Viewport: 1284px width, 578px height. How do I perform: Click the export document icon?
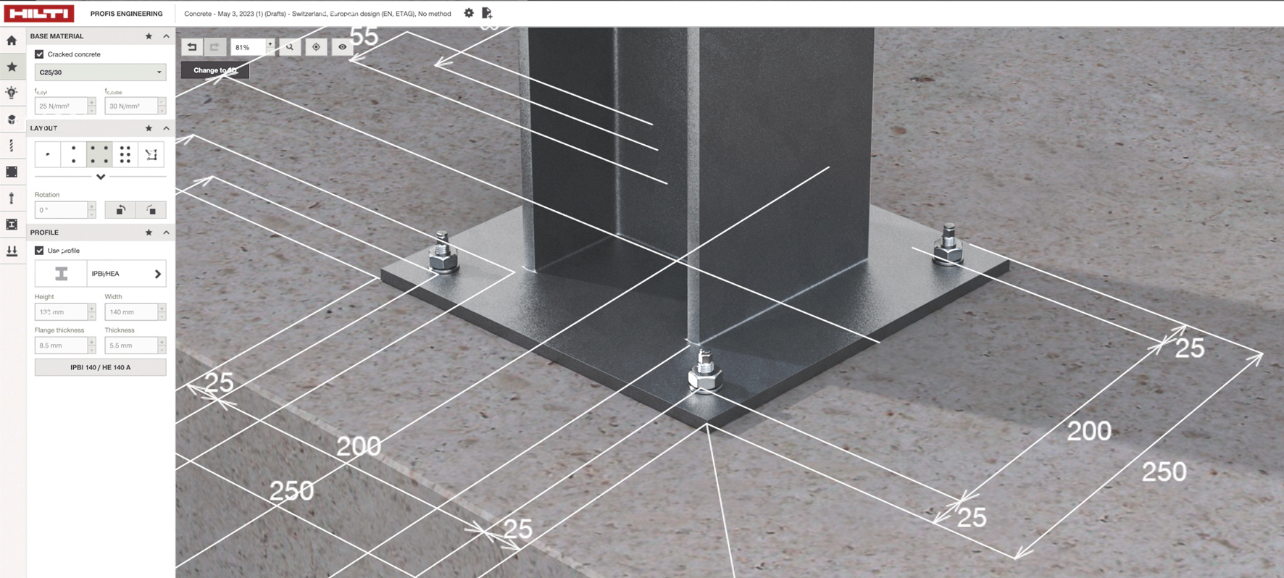click(487, 13)
